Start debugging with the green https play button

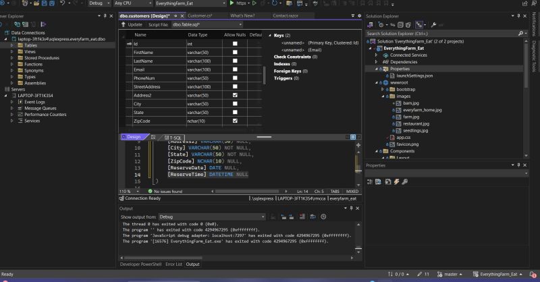tap(232, 3)
